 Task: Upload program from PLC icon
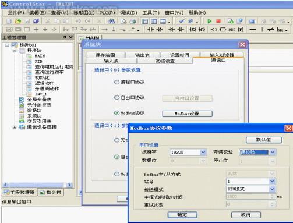point(240,21)
